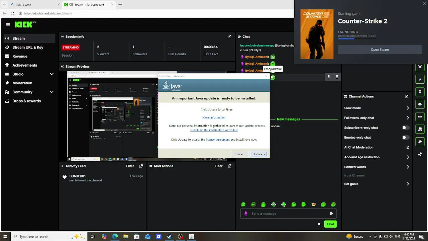Viewport: 428px width, 241px height.
Task: Open Activity Feed Filter menu
Action: [x=130, y=166]
